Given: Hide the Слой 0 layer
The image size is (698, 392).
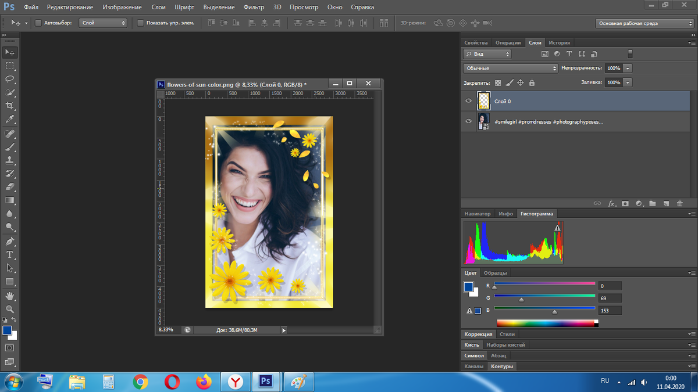Looking at the screenshot, I should tap(468, 101).
